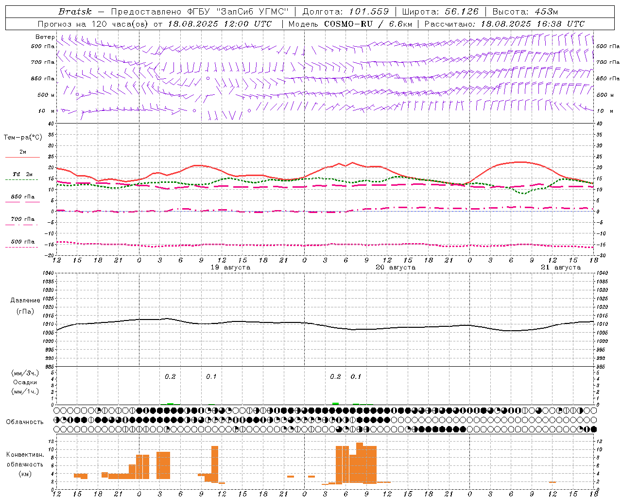Click the '21 августа' date label

tap(561, 267)
